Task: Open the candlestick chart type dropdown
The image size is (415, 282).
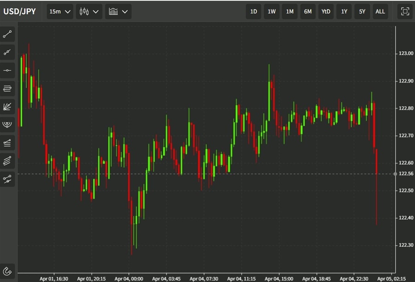Action: click(89, 12)
